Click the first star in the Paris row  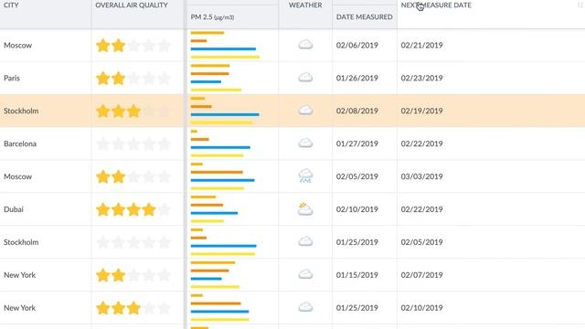pos(102,79)
